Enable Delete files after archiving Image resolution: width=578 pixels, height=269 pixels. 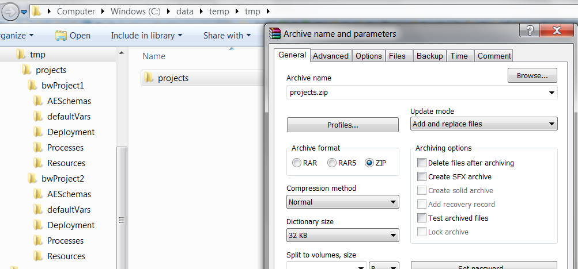tap(422, 163)
